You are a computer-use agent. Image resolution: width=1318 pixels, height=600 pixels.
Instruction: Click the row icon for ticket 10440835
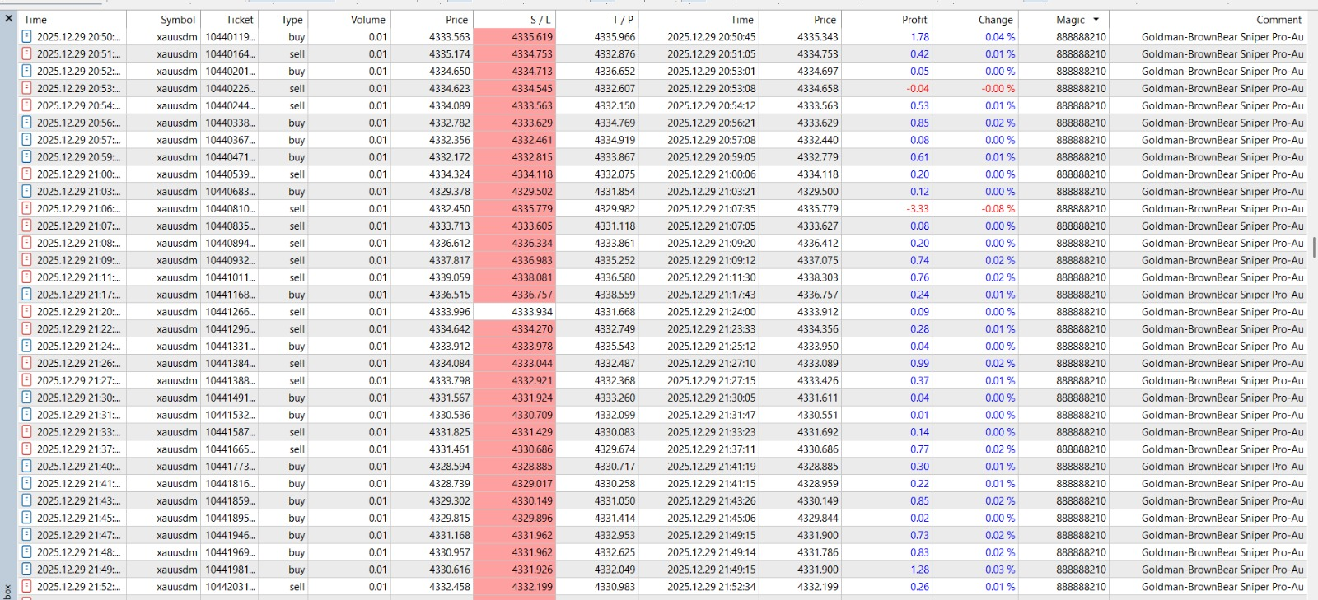coord(26,226)
